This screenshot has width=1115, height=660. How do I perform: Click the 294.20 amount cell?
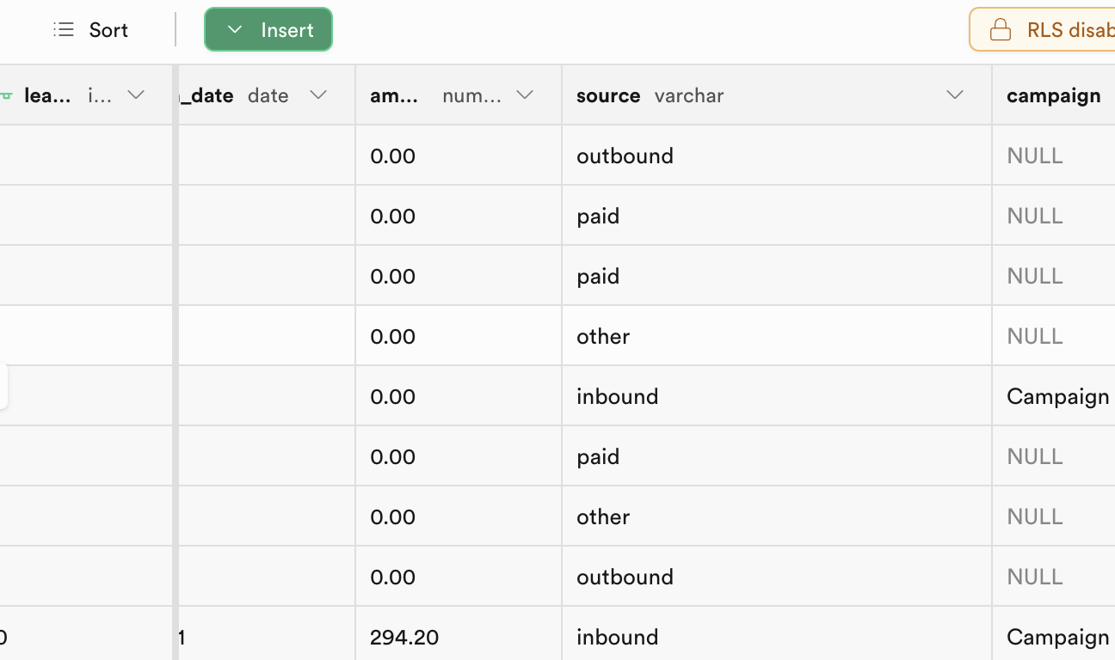tap(458, 637)
